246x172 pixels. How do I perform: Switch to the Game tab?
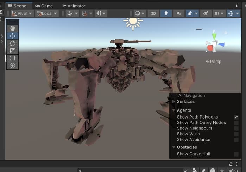tap(44, 6)
